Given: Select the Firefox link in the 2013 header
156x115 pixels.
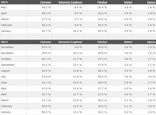Looking at the screenshot, I should click(102, 42).
